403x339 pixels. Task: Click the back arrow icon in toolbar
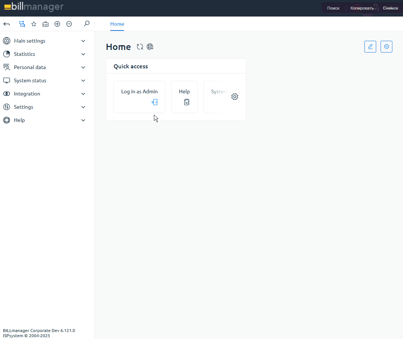click(7, 24)
